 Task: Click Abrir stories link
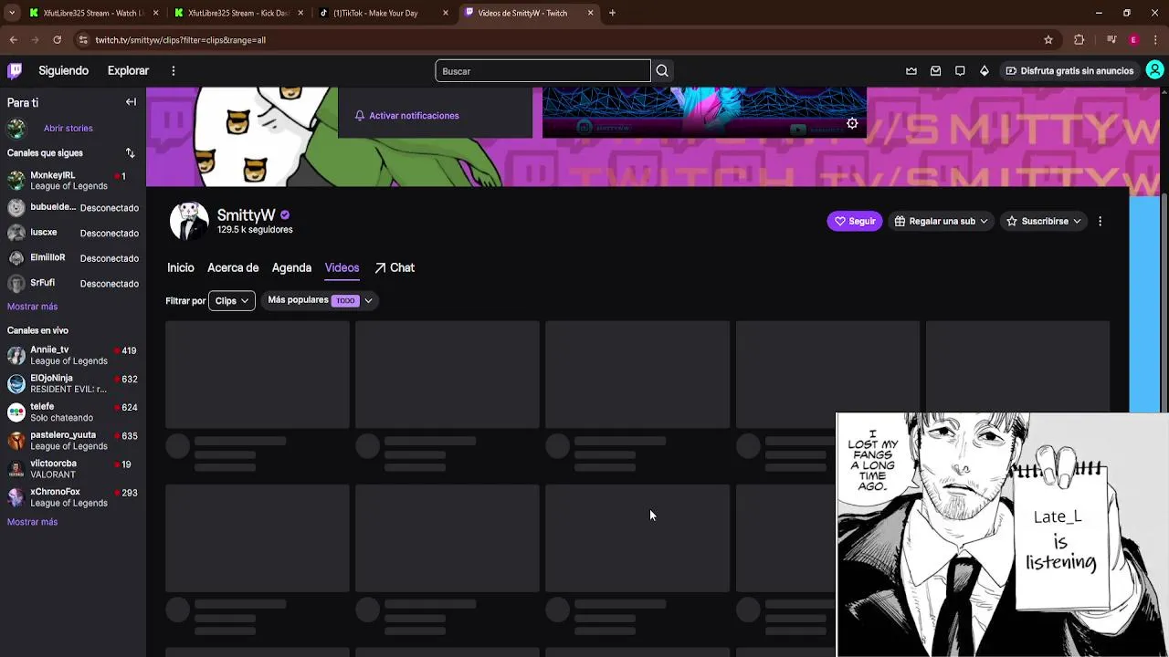[x=68, y=129]
